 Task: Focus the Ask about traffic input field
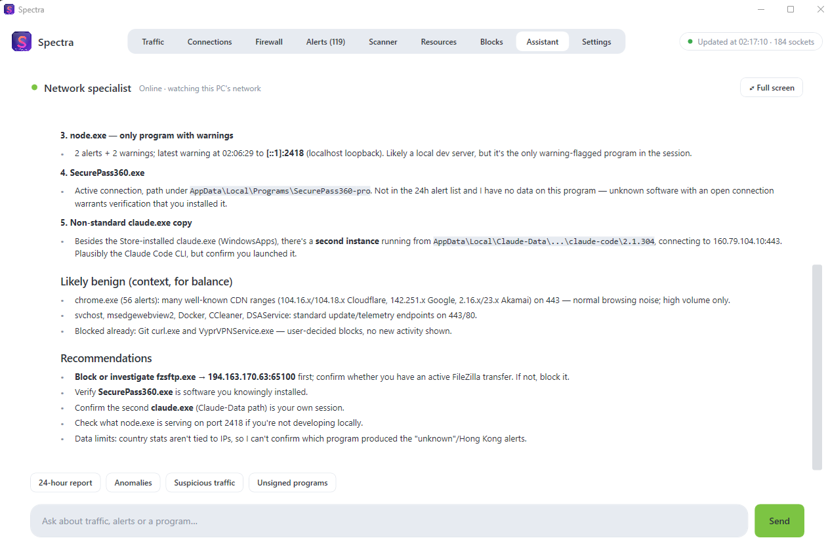[389, 520]
